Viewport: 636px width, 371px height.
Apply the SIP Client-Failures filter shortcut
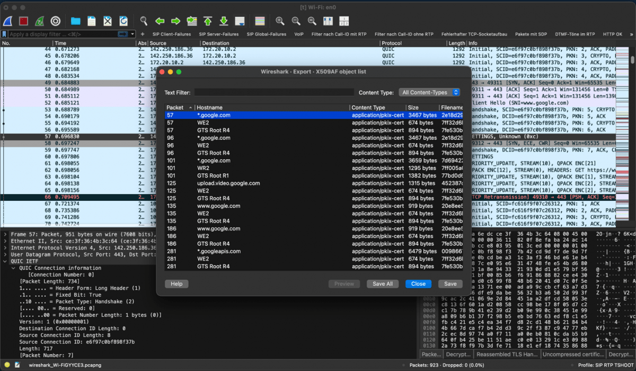[x=171, y=34]
